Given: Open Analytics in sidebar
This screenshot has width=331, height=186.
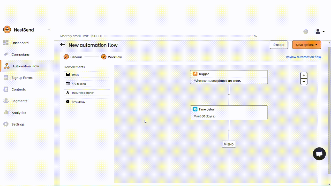Looking at the screenshot, I should pos(27,113).
